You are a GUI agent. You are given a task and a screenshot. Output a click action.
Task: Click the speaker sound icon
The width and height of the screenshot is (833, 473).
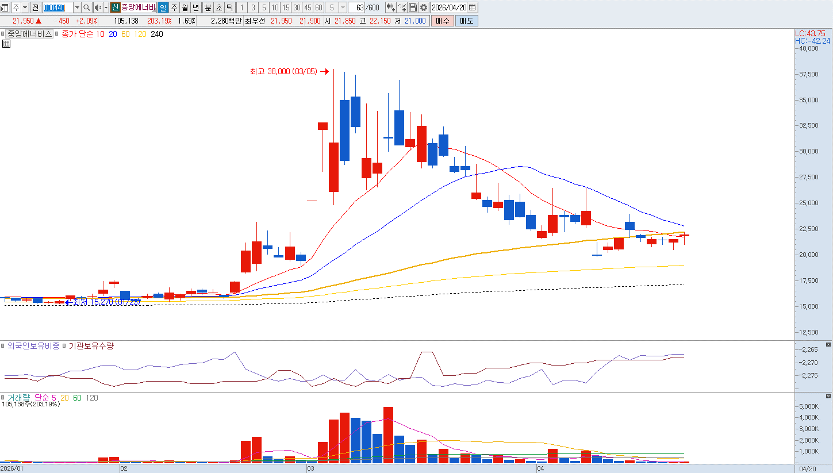[x=97, y=7]
